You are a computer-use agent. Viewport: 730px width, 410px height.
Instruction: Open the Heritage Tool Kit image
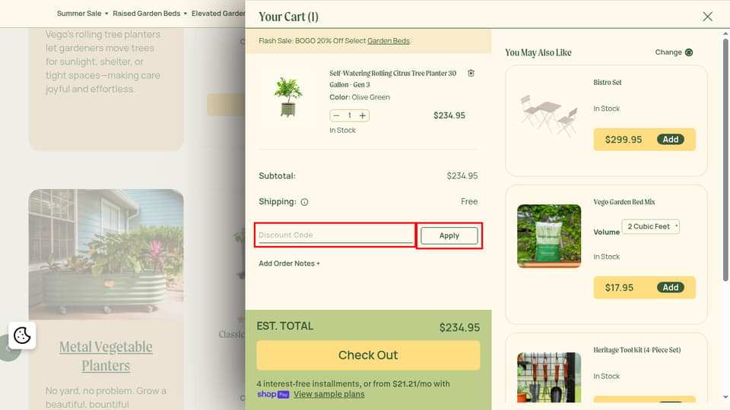549,377
